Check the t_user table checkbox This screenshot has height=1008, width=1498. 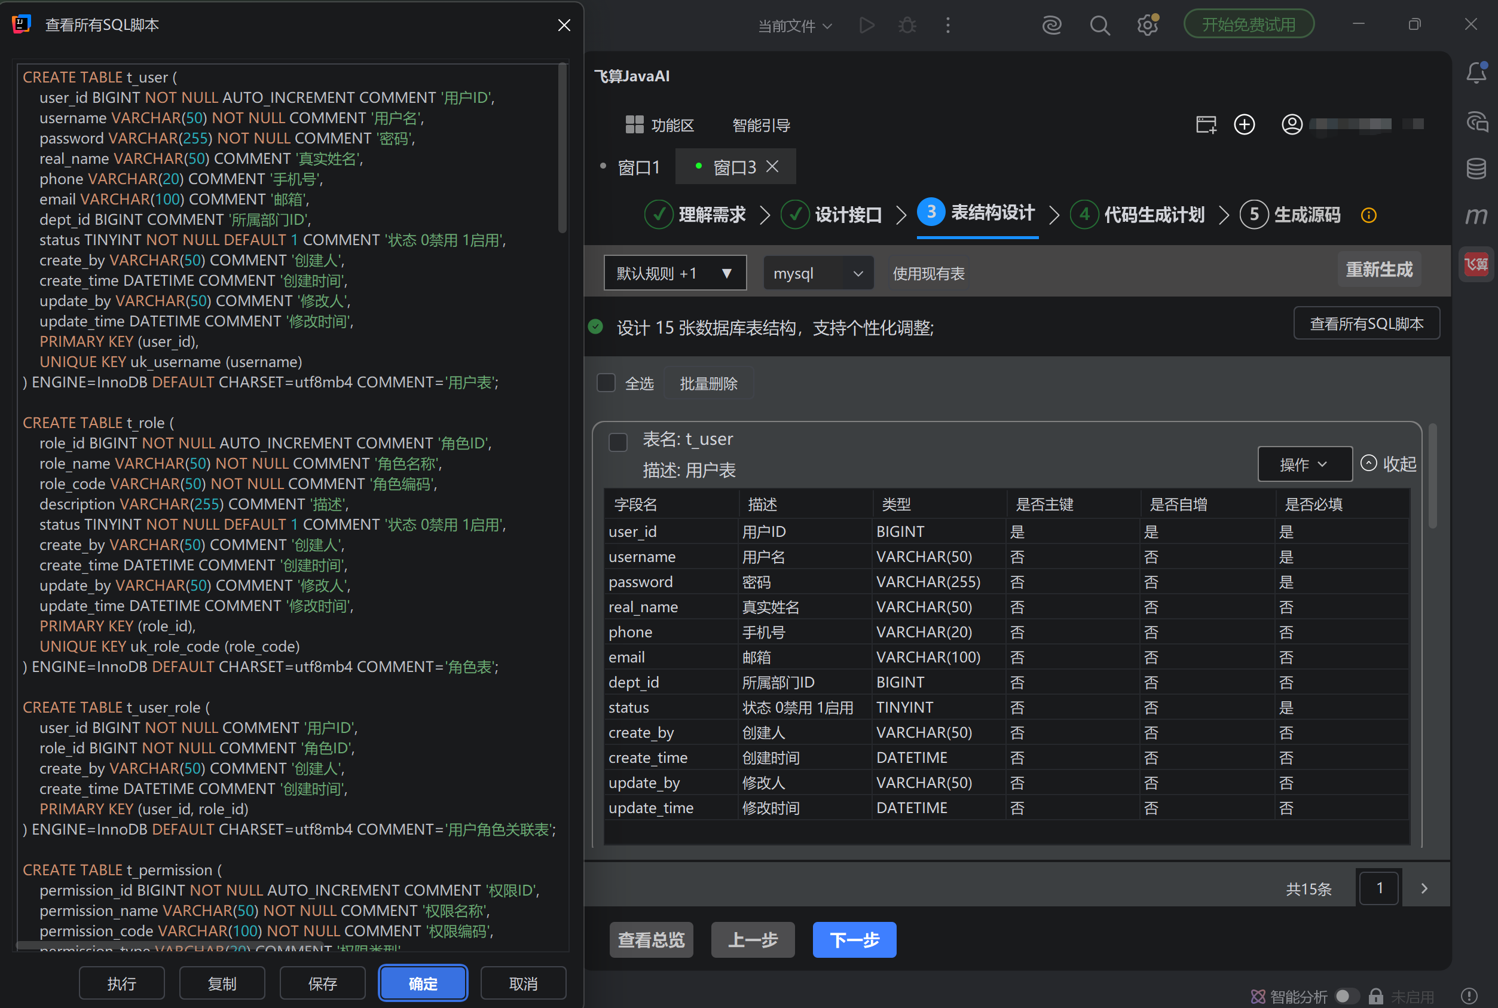coord(617,442)
